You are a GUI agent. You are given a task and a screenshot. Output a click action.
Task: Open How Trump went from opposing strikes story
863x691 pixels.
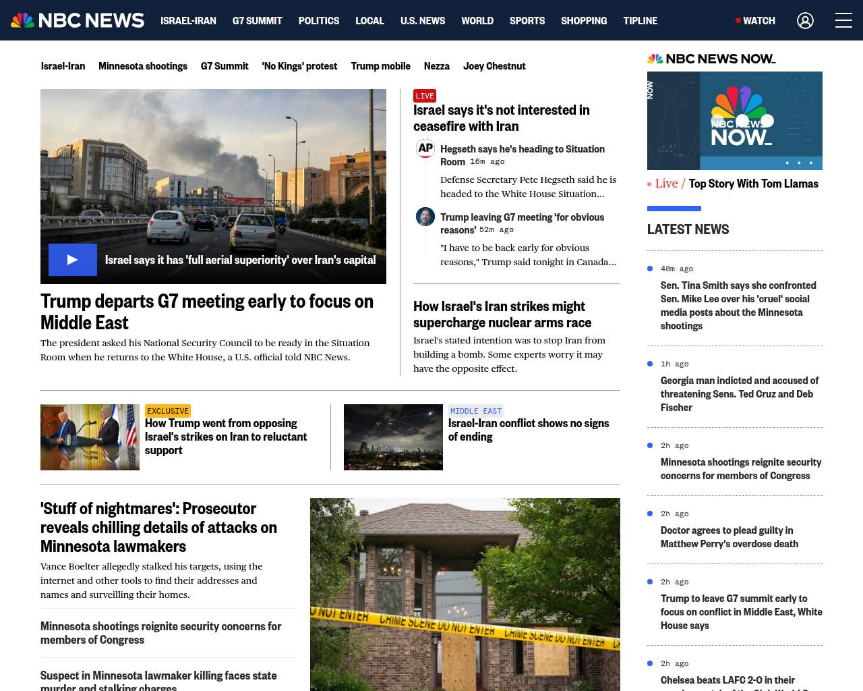(x=226, y=437)
